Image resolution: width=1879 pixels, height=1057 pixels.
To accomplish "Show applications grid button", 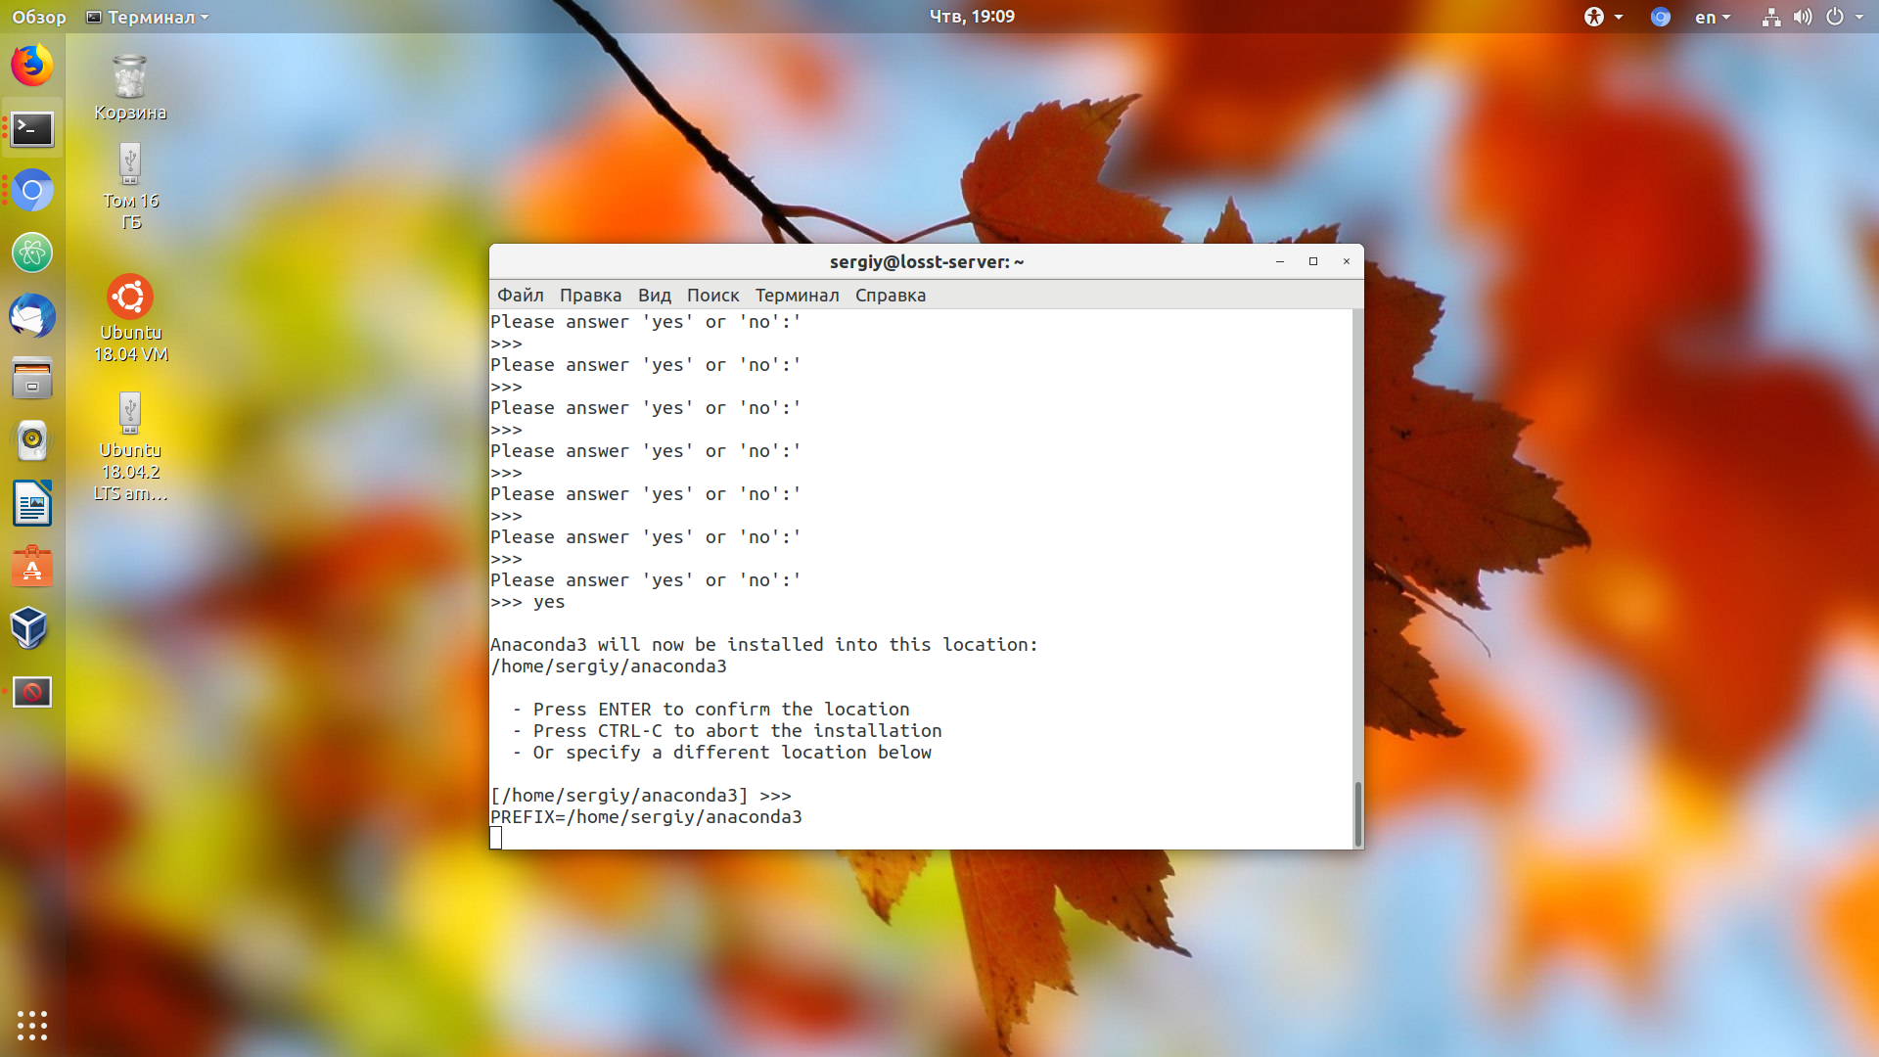I will tap(32, 1025).
